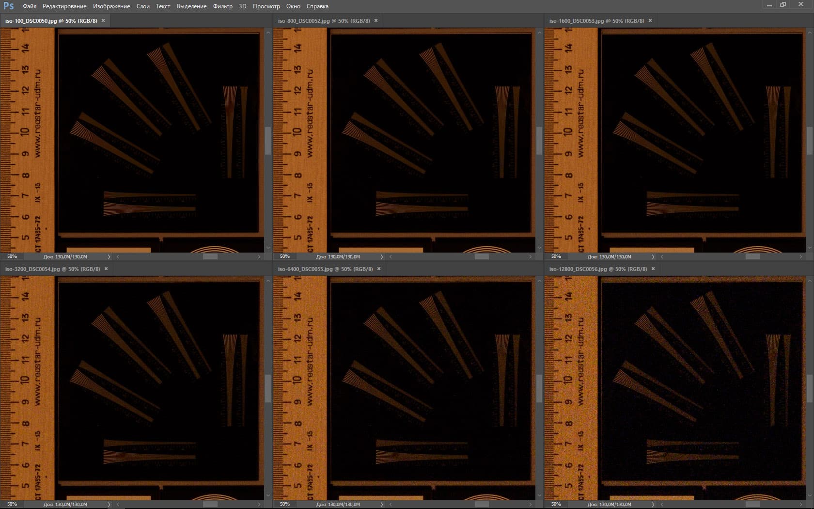
Task: Open the Файл menu
Action: pos(30,6)
